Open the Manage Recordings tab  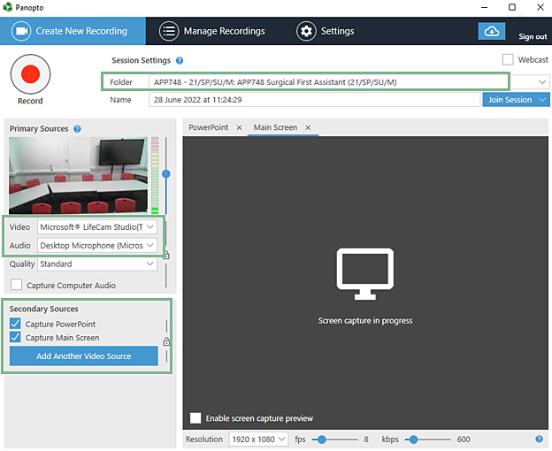point(212,31)
